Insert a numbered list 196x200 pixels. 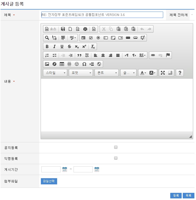47,55
